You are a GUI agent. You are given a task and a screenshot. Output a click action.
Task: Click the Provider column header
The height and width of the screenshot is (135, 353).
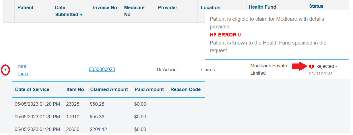168,7
